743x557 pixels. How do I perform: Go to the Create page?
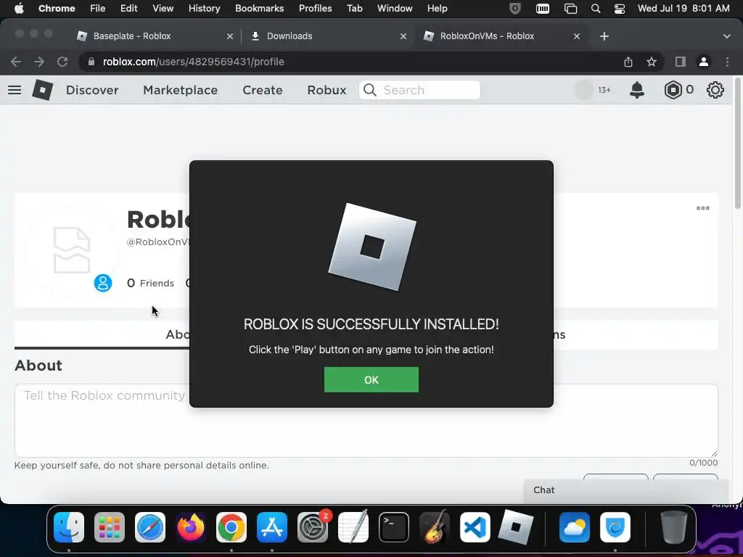click(263, 90)
